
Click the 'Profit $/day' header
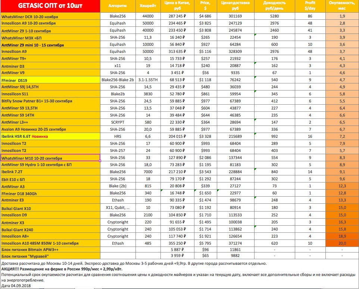click(310, 6)
